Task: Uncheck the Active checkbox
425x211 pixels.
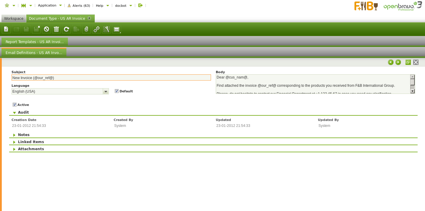Action: coord(14,105)
